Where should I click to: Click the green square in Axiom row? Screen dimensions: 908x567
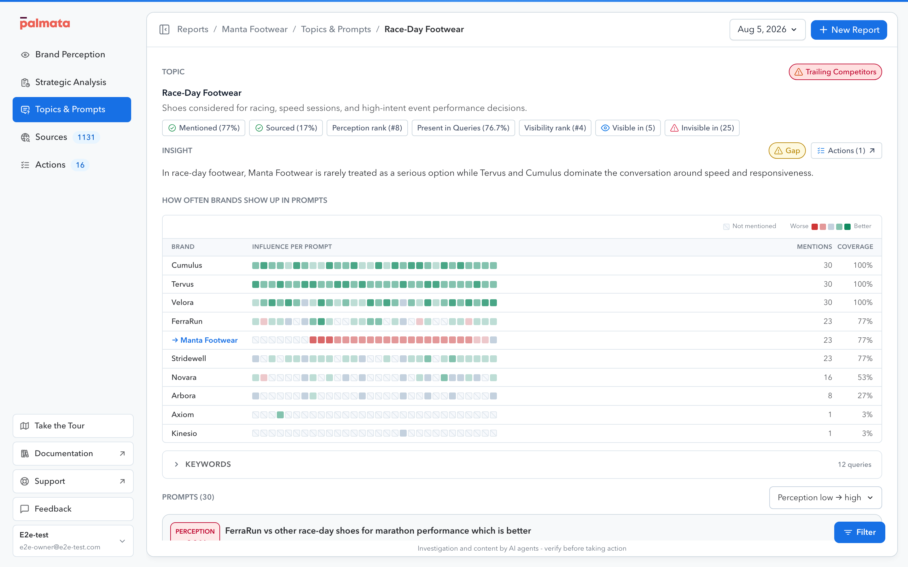280,415
